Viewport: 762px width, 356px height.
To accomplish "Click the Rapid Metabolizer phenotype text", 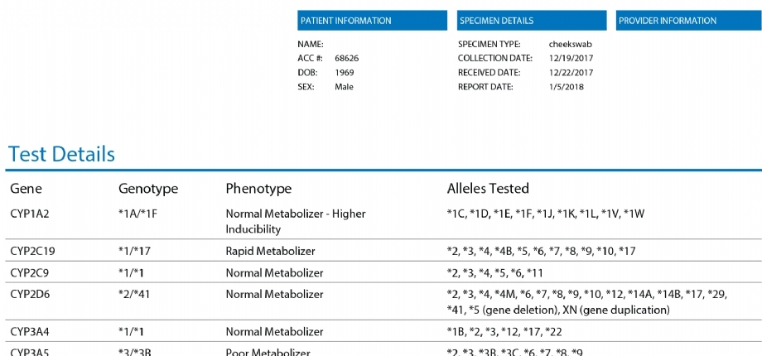I will pos(270,251).
